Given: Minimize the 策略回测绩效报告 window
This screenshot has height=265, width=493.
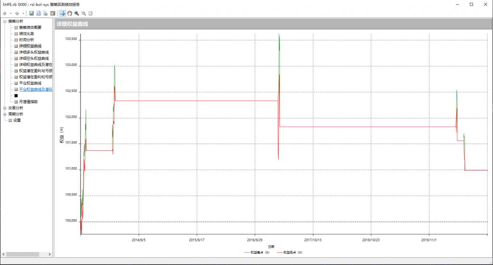Looking at the screenshot, I should click(457, 4).
